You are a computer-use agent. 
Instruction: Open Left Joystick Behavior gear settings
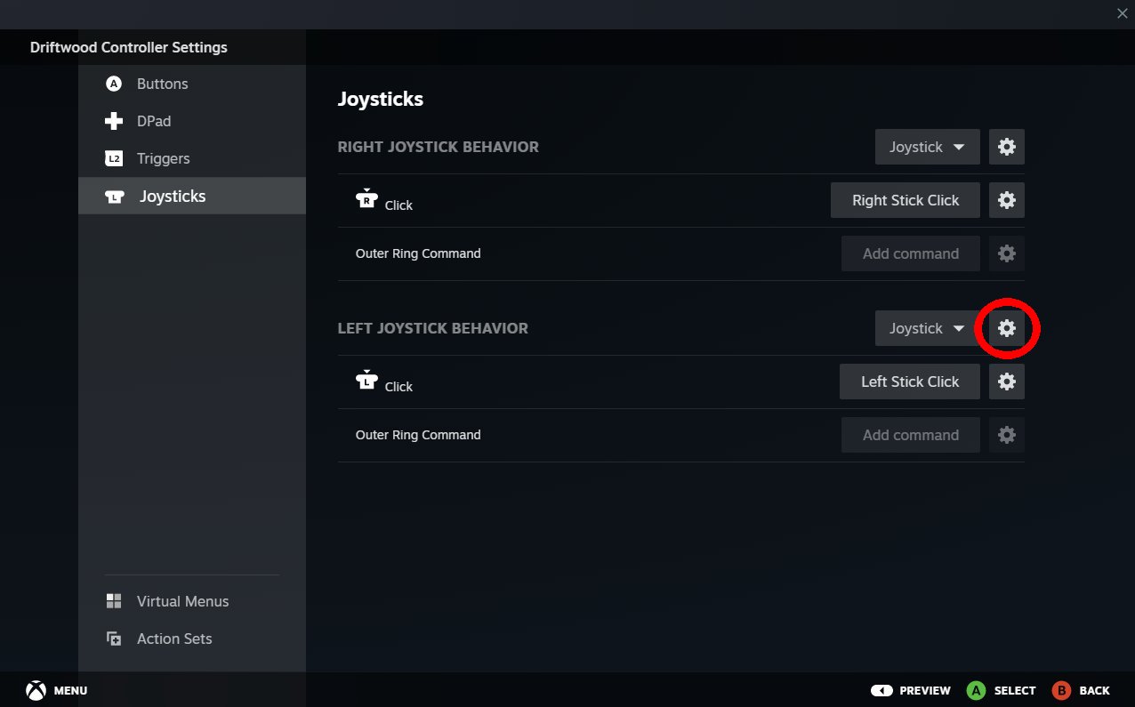[x=1007, y=328]
